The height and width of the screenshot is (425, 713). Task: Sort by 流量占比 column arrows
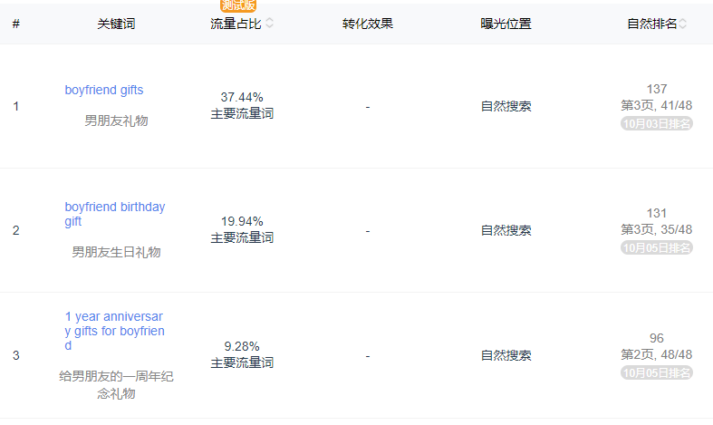pos(270,23)
